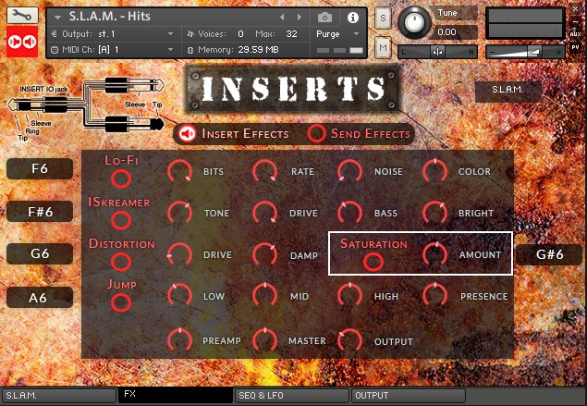The height and width of the screenshot is (406, 587).
Task: Click the Lo-Fi NOISE knob
Action: pos(349,171)
